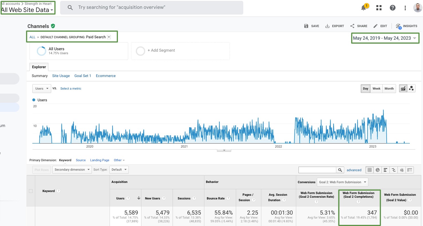Click the help icon beside Bounce Rate
Image resolution: width=423 pixels, height=226 pixels.
(x=228, y=198)
